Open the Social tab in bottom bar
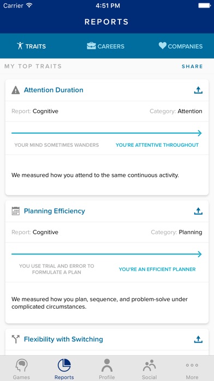 pos(149,370)
